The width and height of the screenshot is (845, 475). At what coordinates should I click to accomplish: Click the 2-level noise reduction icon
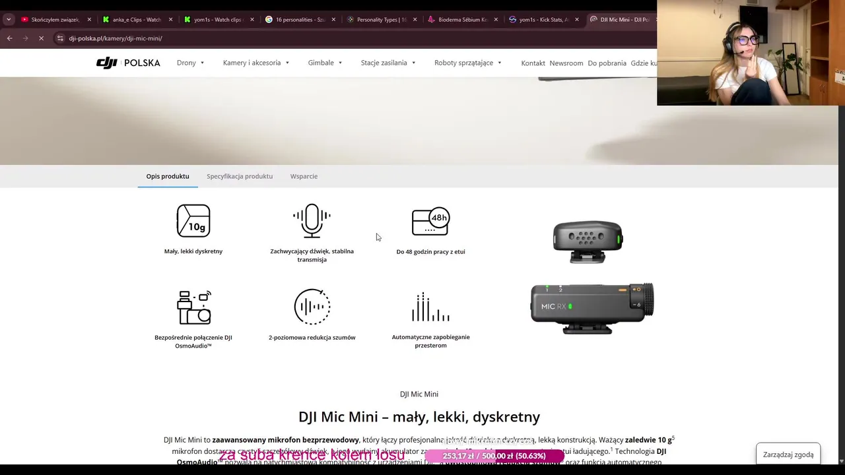[x=312, y=307]
